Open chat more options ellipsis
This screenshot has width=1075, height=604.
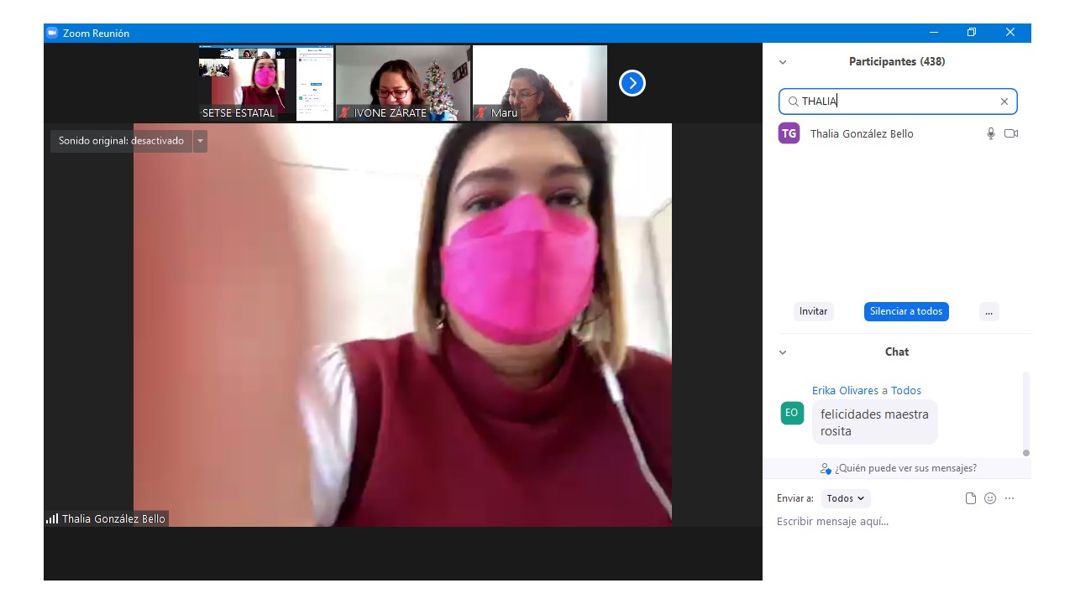[1009, 498]
